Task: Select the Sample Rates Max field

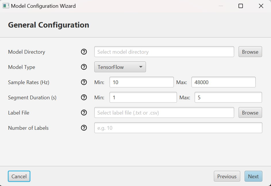Action: click(x=223, y=82)
